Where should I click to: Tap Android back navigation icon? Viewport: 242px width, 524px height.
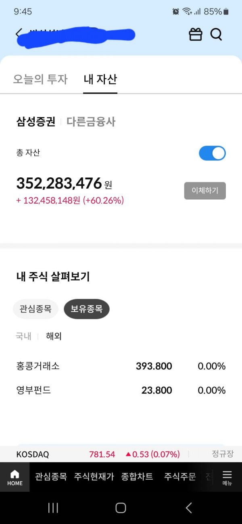coord(189,508)
